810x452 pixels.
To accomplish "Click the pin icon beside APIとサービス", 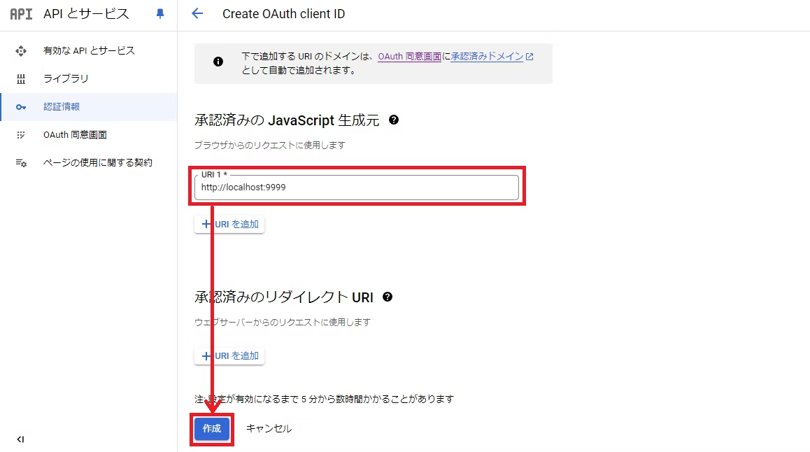I will coord(160,14).
